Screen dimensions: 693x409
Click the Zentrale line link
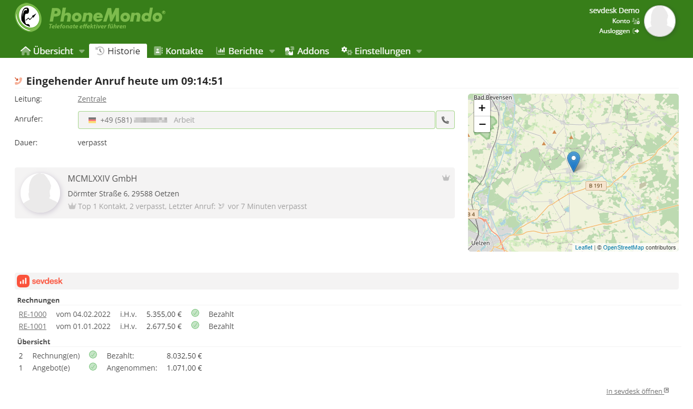(92, 99)
